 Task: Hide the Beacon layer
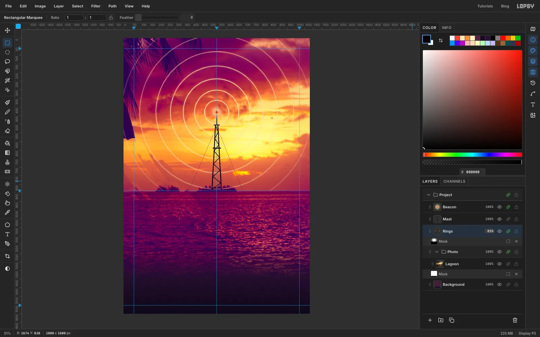coord(500,207)
